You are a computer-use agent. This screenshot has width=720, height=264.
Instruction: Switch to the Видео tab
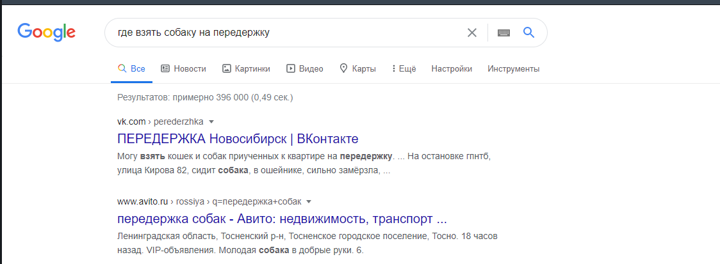(305, 69)
